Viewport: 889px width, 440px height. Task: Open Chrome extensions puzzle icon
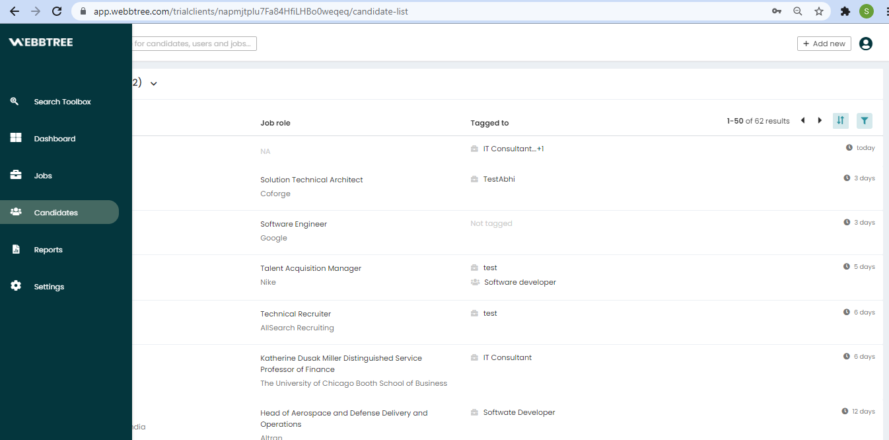pyautogui.click(x=845, y=11)
